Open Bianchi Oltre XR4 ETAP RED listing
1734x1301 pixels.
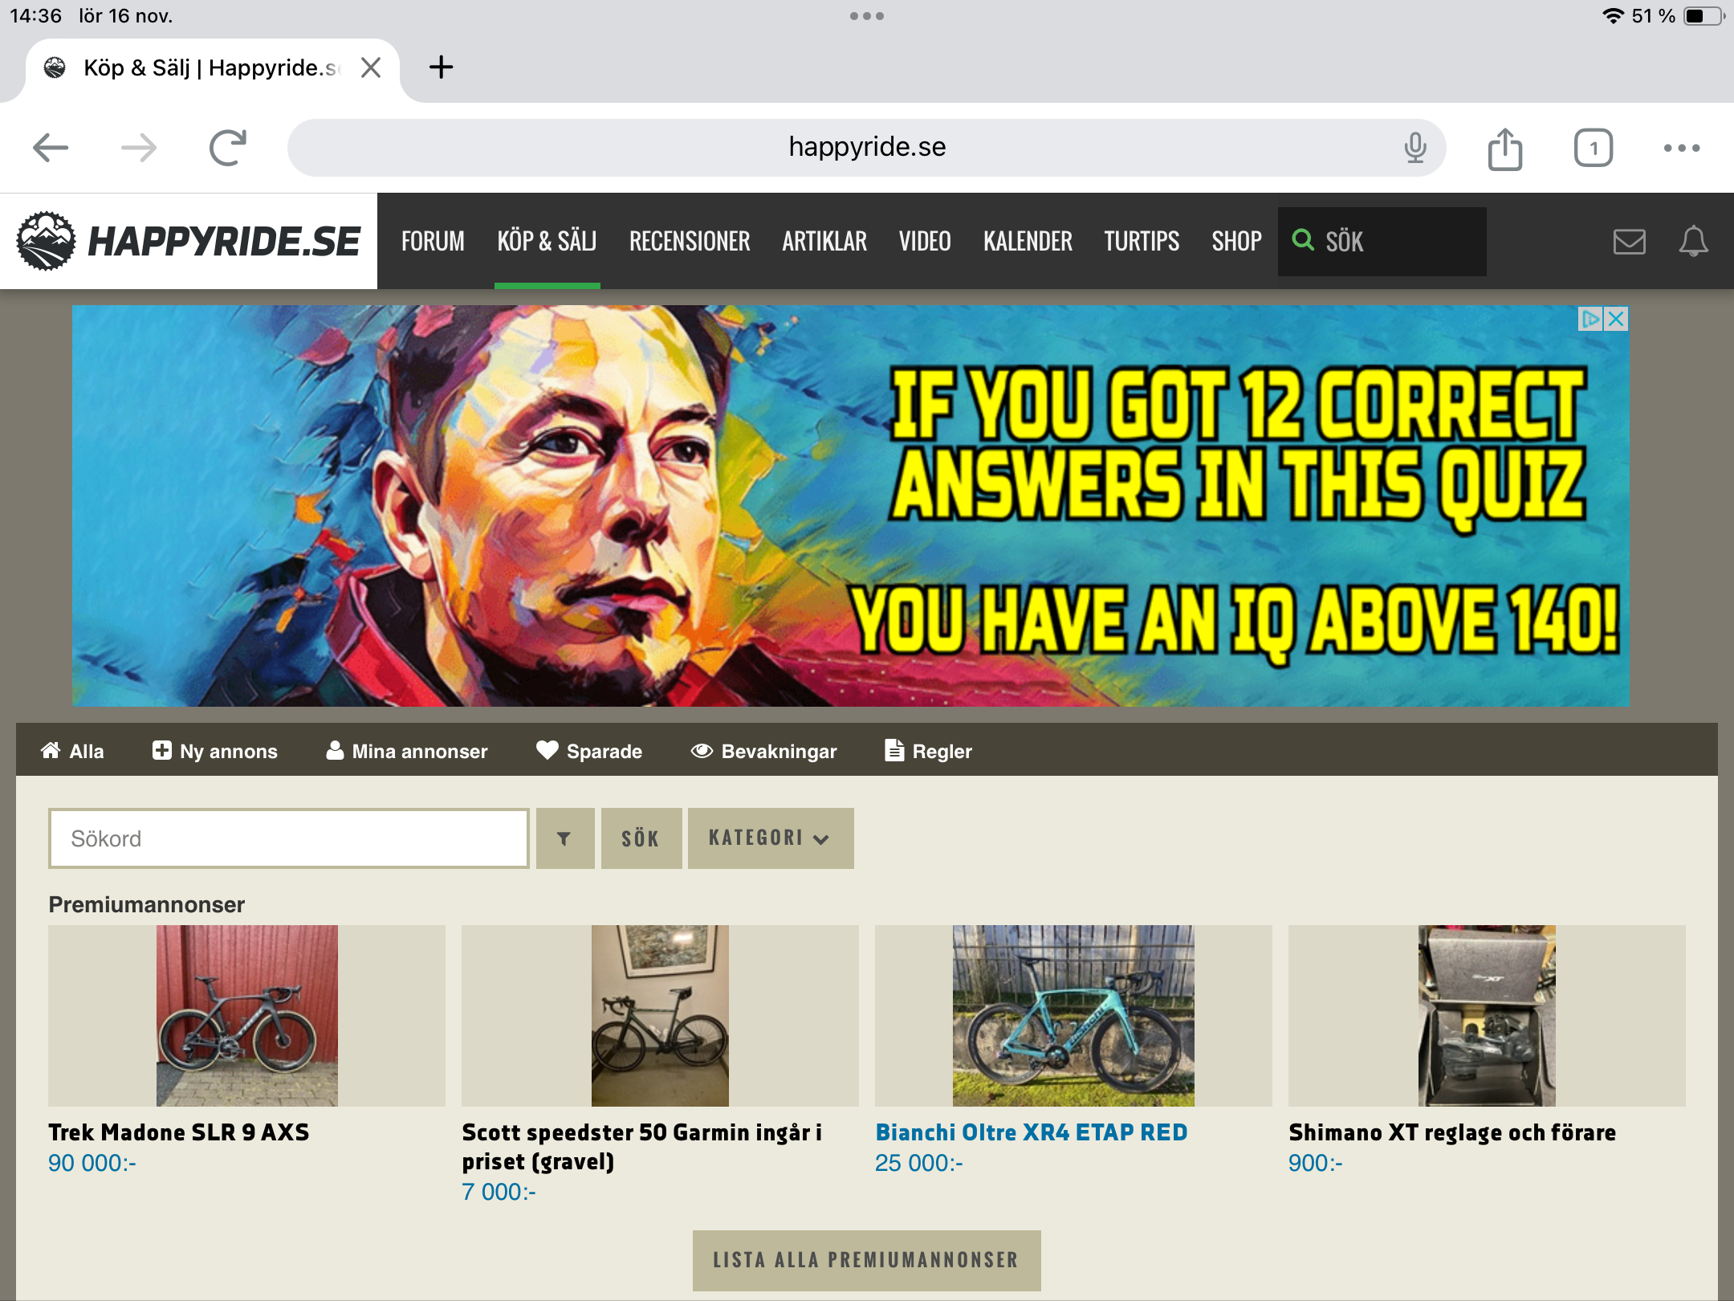[1031, 1132]
